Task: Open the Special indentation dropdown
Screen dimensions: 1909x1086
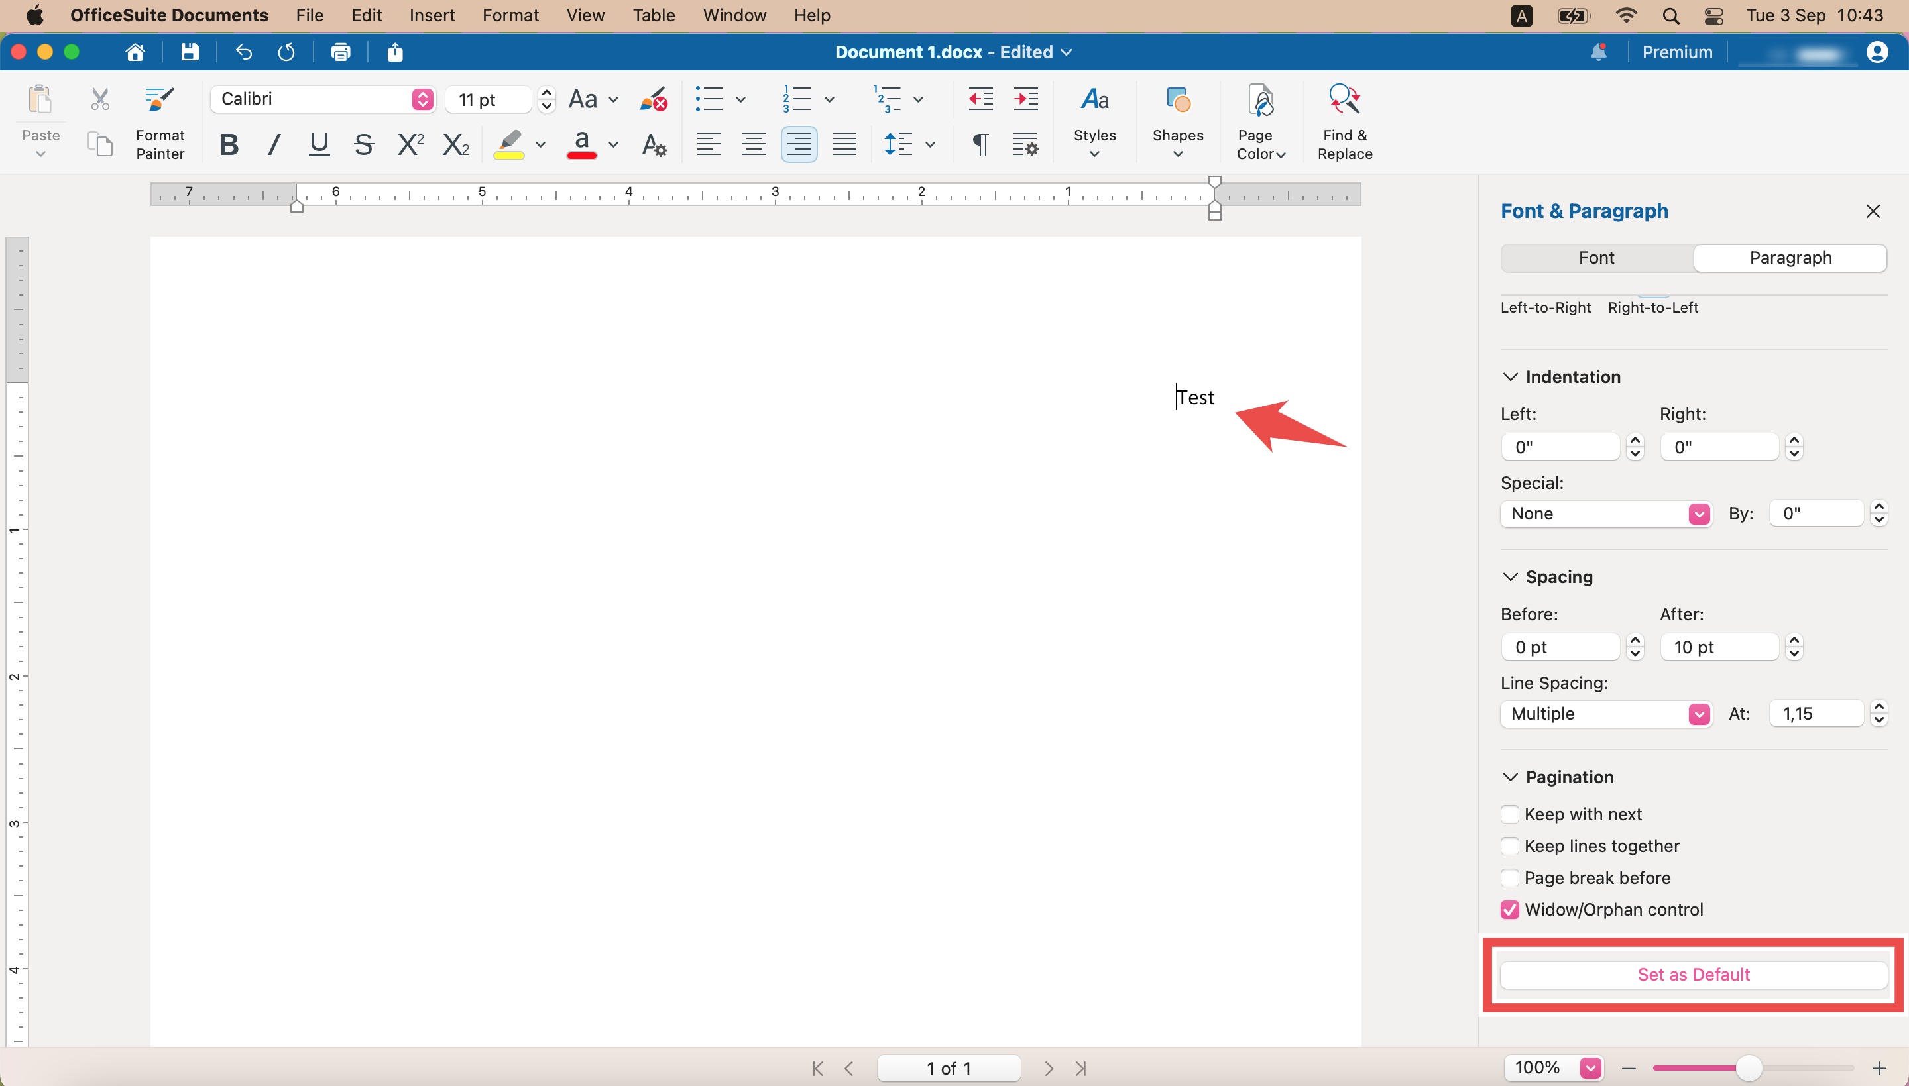Action: tap(1699, 513)
